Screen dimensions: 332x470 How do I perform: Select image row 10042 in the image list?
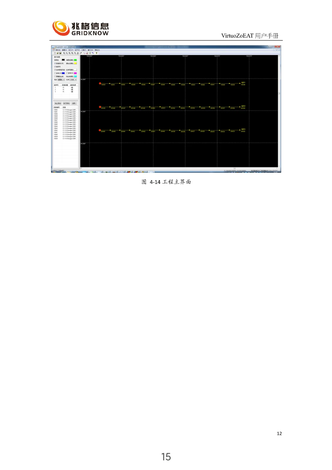pos(65,130)
